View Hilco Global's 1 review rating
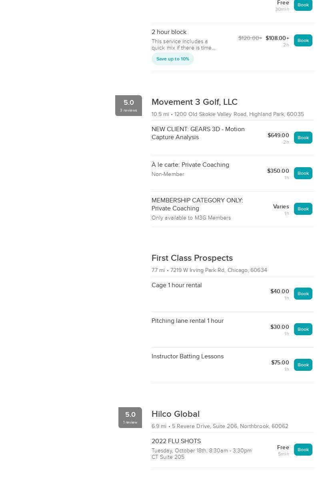320x486 pixels. pos(130,418)
